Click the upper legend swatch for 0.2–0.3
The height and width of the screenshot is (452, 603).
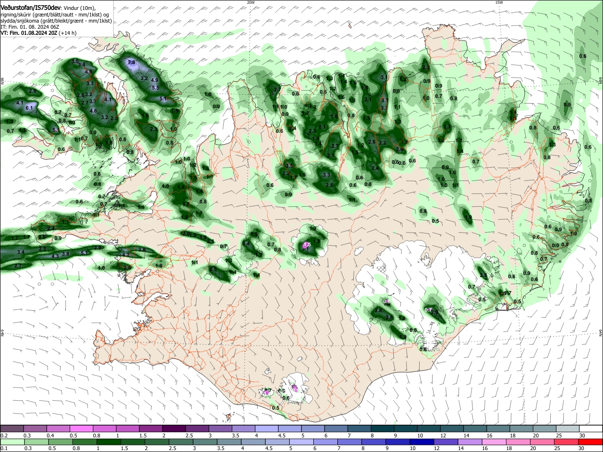[x=12, y=428]
